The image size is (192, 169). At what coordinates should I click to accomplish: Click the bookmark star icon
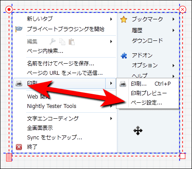124,19
